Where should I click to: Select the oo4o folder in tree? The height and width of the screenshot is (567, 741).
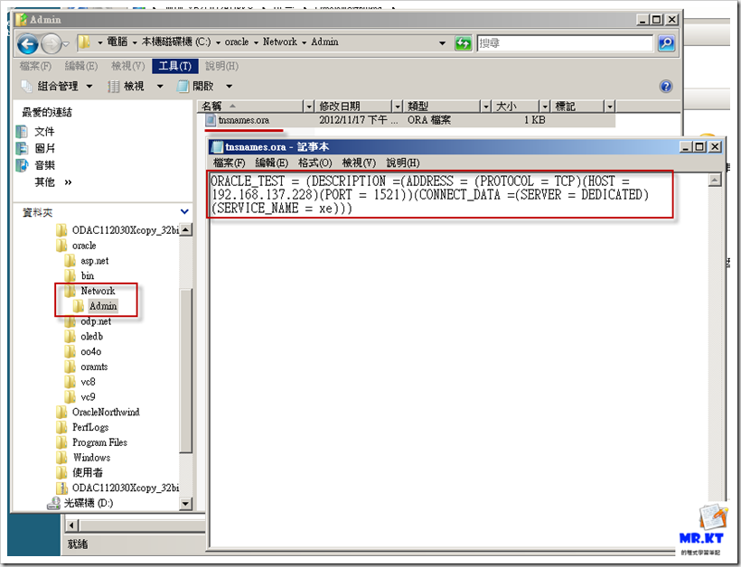tap(90, 352)
